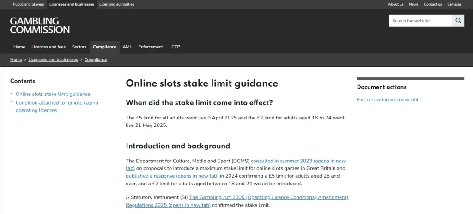The height and width of the screenshot is (214, 473).
Task: Select the Compliance navigation item
Action: coord(104,47)
